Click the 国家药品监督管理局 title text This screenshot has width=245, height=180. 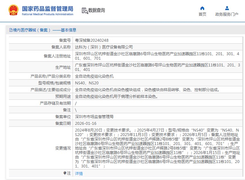click(x=48, y=8)
